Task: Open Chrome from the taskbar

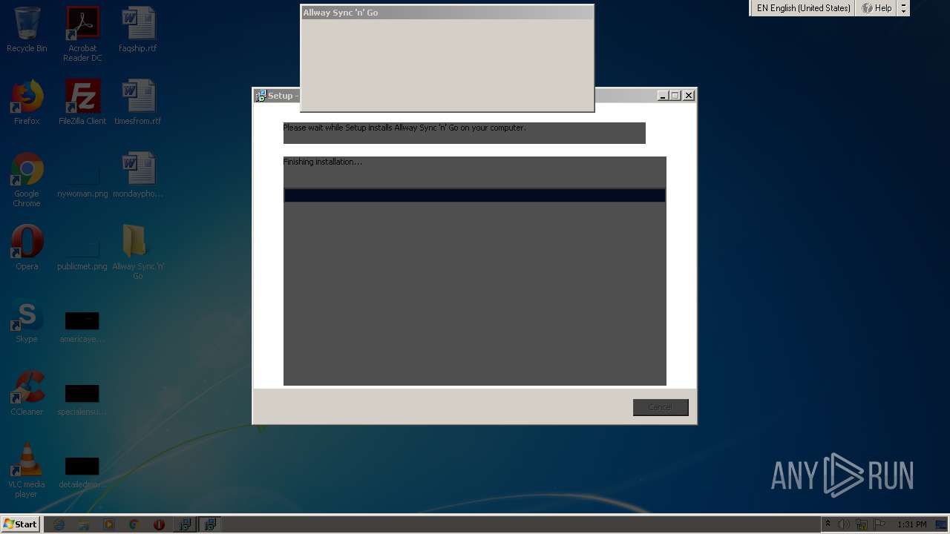Action: [134, 524]
